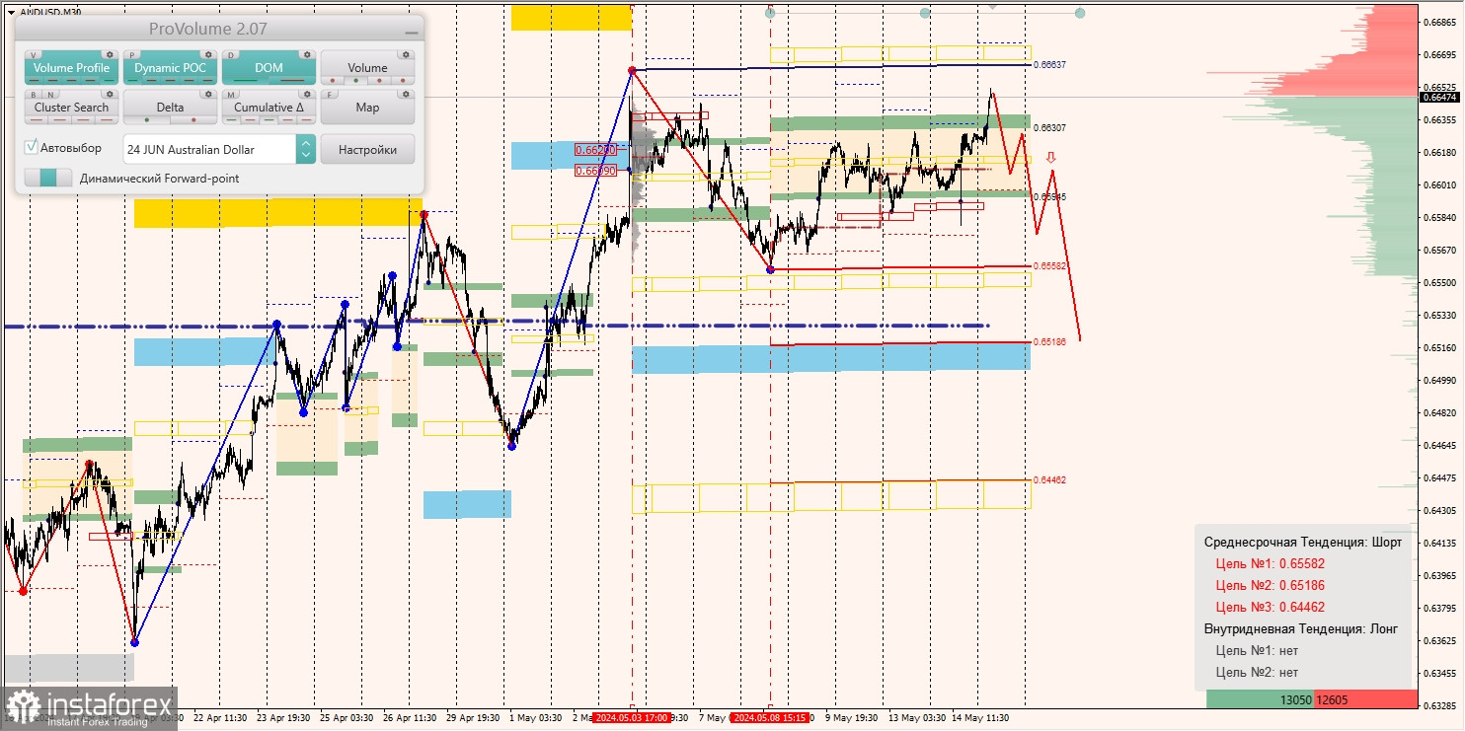The width and height of the screenshot is (1465, 731).
Task: Open the contract dropdown arrow
Action: click(306, 149)
